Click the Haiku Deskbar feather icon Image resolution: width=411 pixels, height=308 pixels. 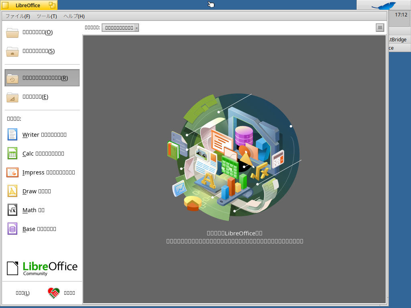pyautogui.click(x=384, y=5)
